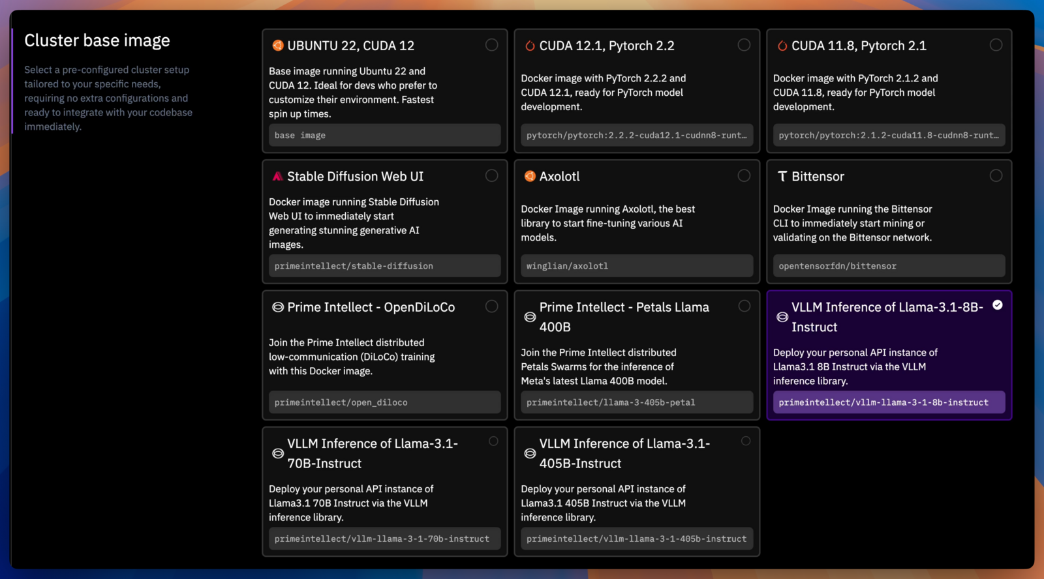Click the 'Select a pre-configured cluster setup' description
The height and width of the screenshot is (579, 1044).
[108, 98]
